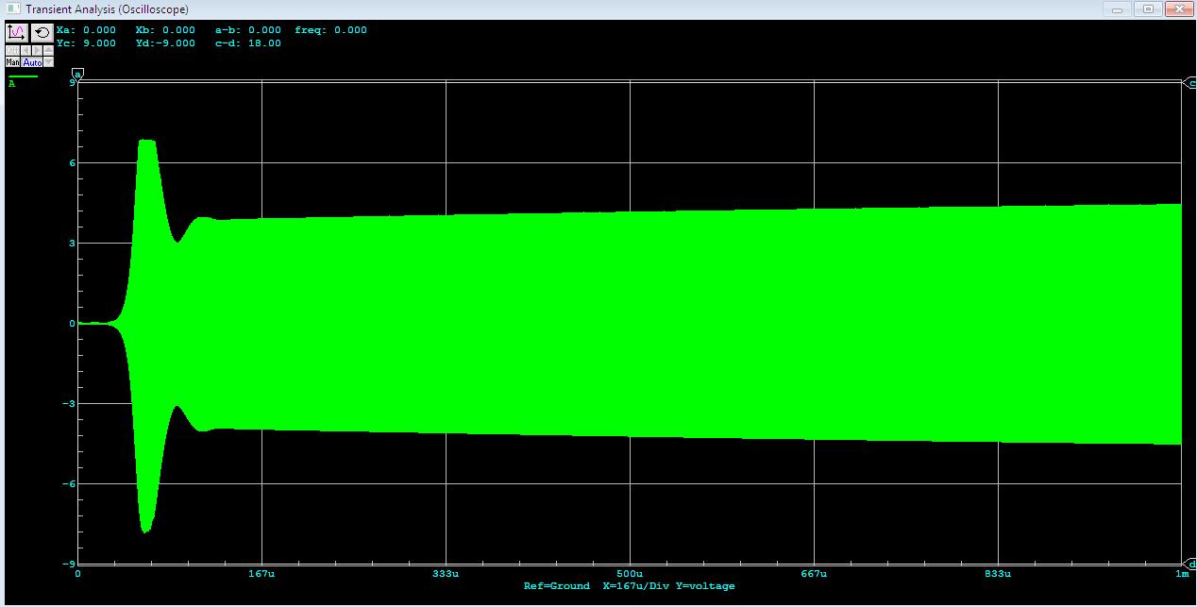
Task: Click the 333u x-axis label
Action: pyautogui.click(x=446, y=574)
